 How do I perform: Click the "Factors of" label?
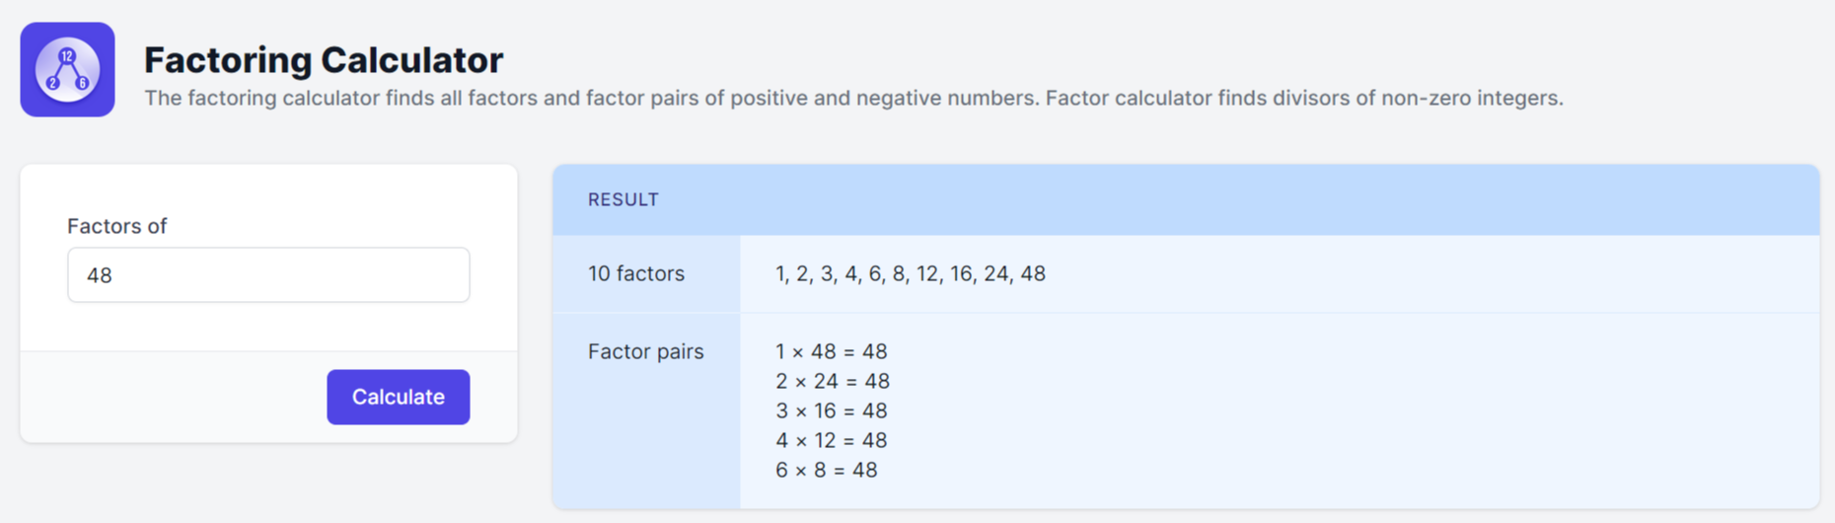[116, 226]
